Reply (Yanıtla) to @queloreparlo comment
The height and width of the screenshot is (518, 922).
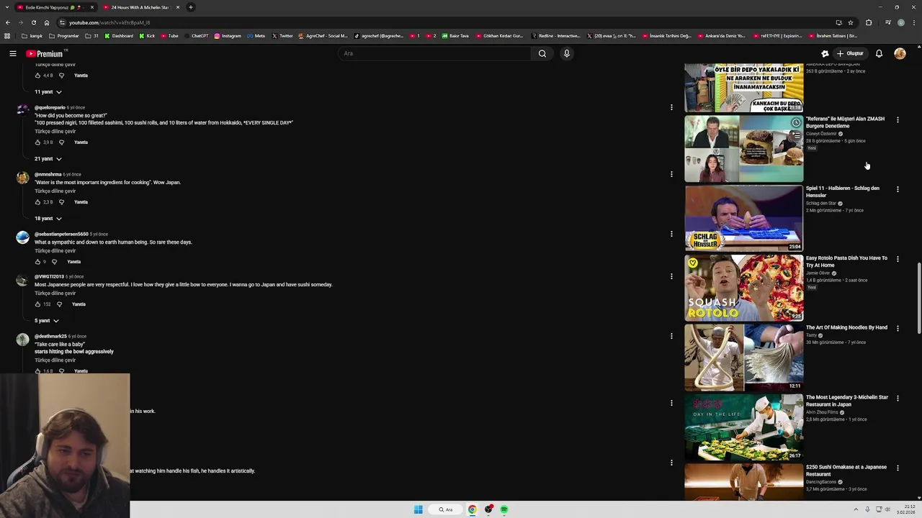pyautogui.click(x=81, y=142)
